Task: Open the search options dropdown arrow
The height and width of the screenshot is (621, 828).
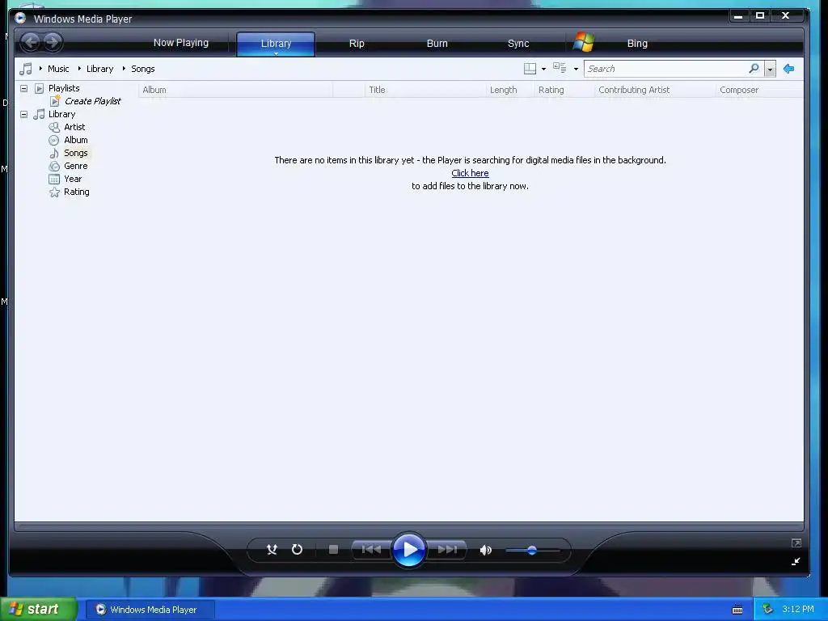Action: [770, 70]
